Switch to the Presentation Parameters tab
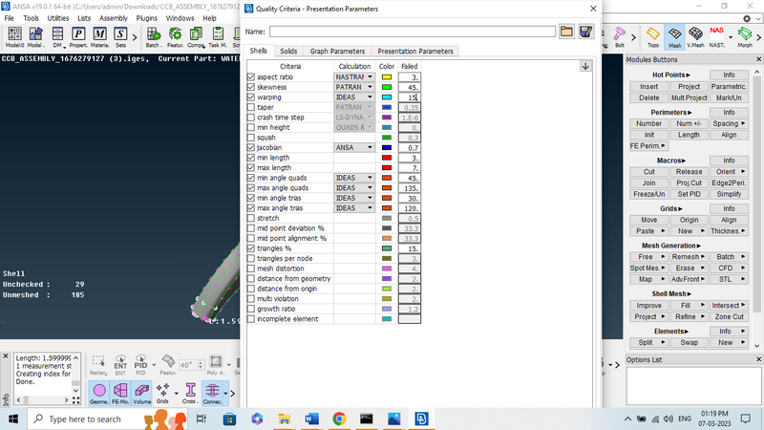This screenshot has height=430, width=764. [x=415, y=52]
